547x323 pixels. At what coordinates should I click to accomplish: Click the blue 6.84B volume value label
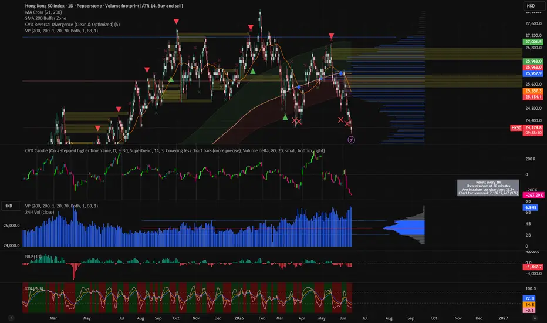[x=530, y=208]
